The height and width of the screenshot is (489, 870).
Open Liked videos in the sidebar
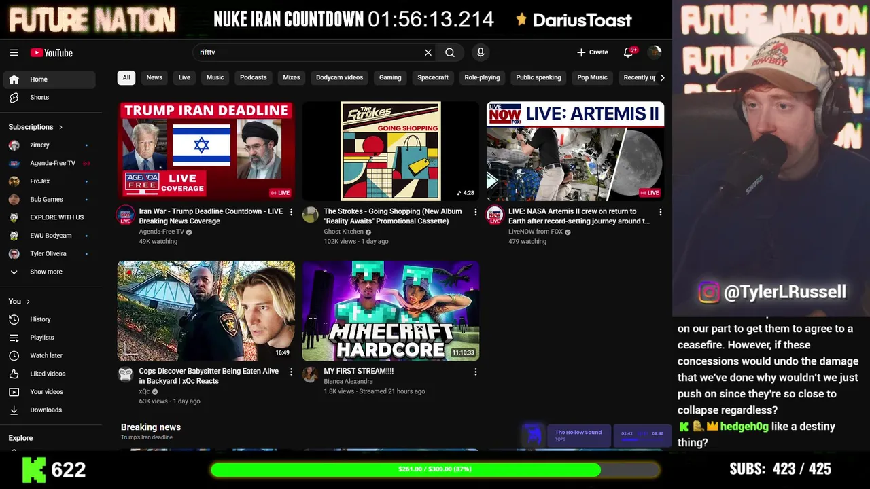pyautogui.click(x=49, y=374)
